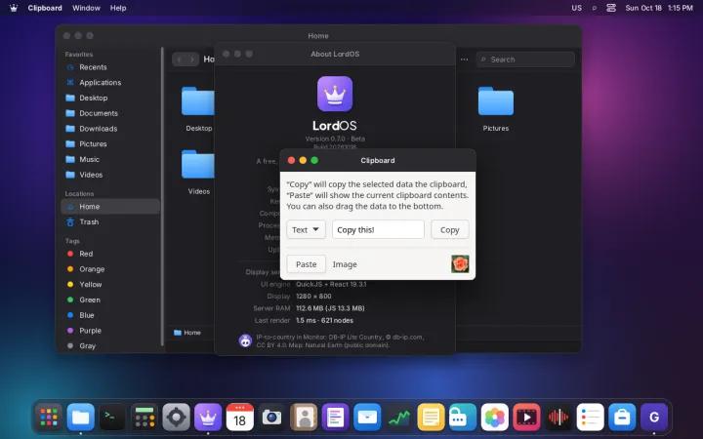This screenshot has width=703, height=439.
Task: Click the purple crown LordOS dock icon
Action: [208, 418]
